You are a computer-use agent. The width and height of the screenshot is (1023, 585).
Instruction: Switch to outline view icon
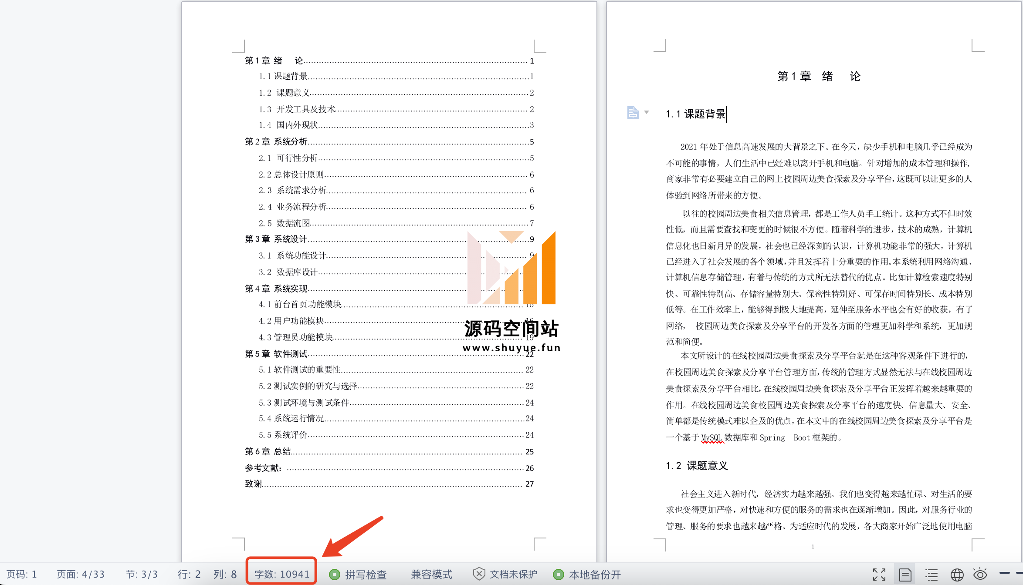[932, 575]
